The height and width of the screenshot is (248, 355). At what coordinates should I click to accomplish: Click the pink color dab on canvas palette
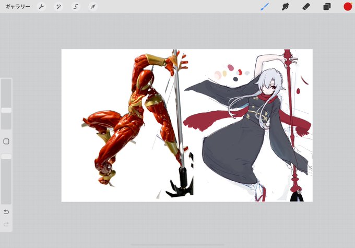click(230, 67)
